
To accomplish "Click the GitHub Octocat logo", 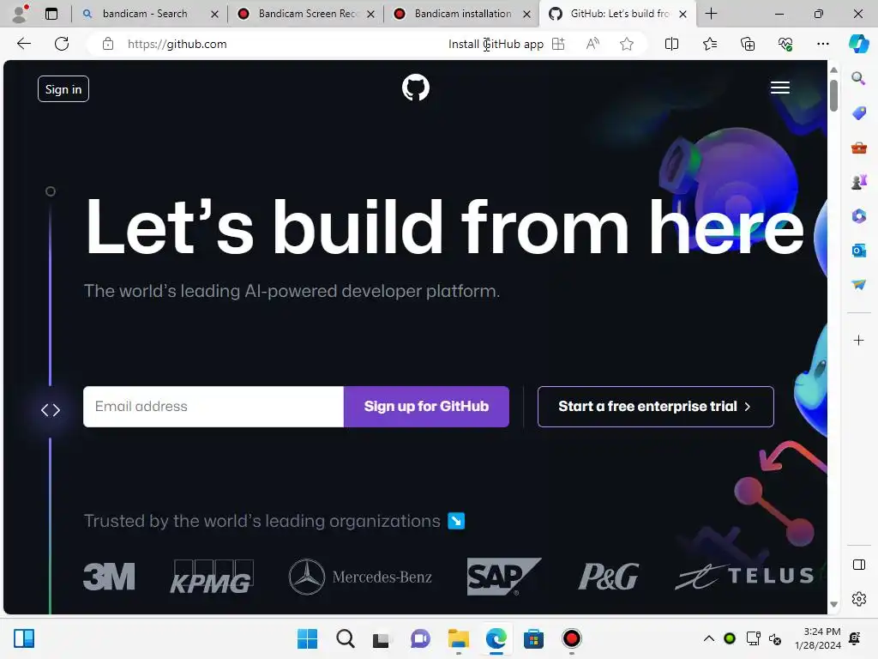I will tap(416, 88).
